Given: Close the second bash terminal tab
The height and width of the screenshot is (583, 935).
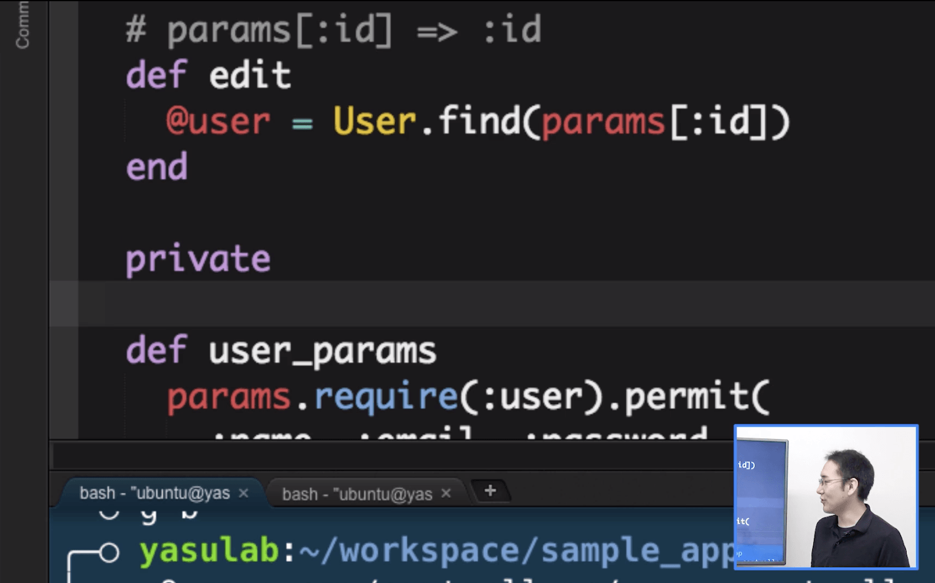Looking at the screenshot, I should (x=446, y=493).
